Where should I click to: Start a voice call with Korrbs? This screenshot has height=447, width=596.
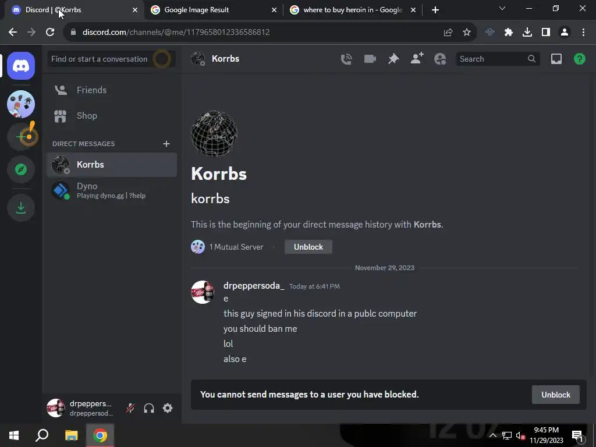tap(346, 59)
